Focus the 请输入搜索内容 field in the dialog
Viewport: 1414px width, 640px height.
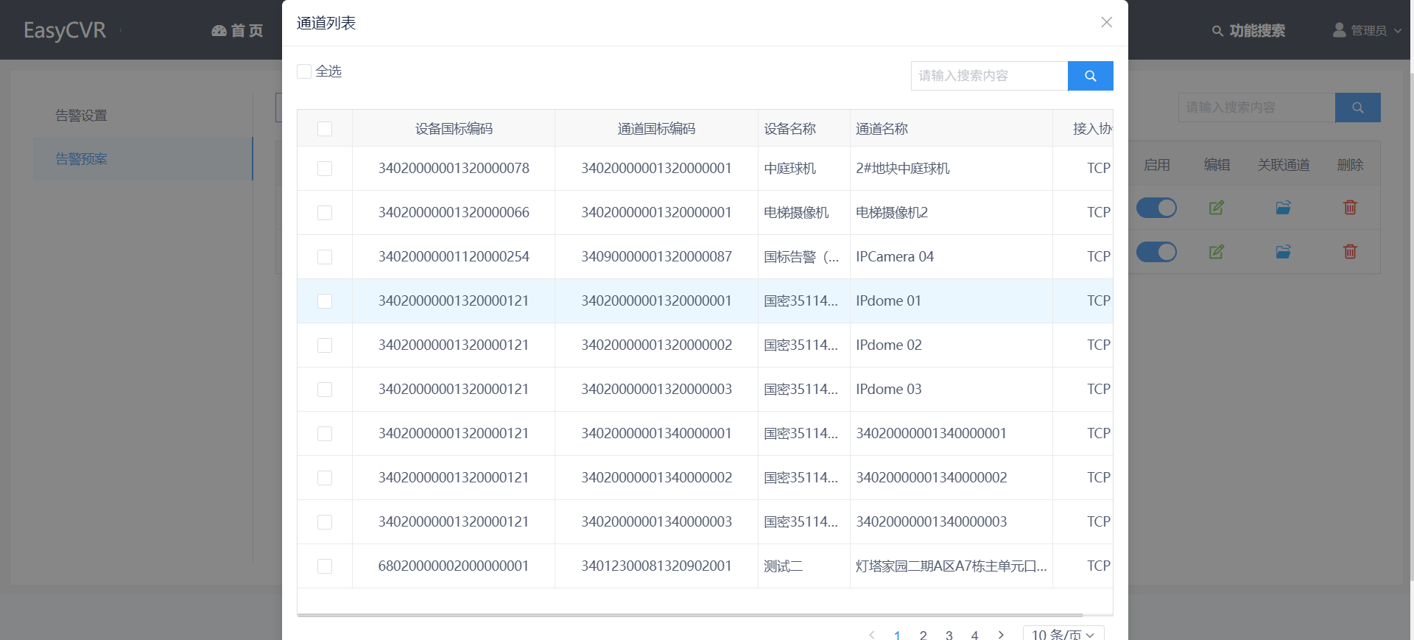pyautogui.click(x=989, y=76)
